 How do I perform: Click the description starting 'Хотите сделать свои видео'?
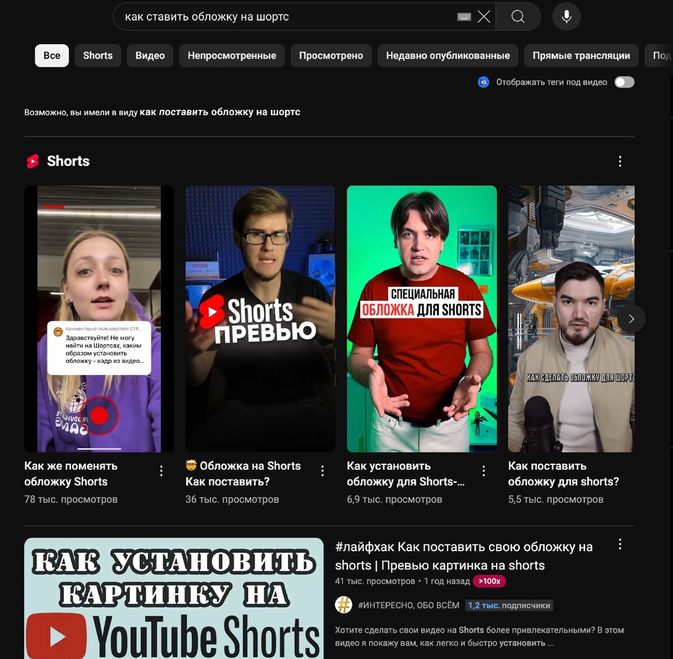coord(480,637)
